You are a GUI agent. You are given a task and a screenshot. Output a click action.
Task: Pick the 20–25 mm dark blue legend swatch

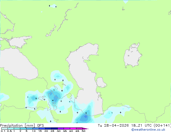click(48, 128)
